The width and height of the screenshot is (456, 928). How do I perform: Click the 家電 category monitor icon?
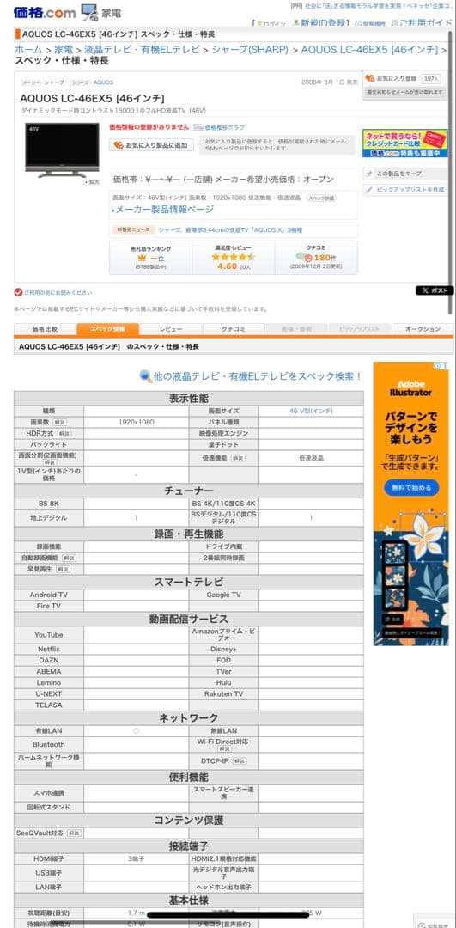click(89, 12)
